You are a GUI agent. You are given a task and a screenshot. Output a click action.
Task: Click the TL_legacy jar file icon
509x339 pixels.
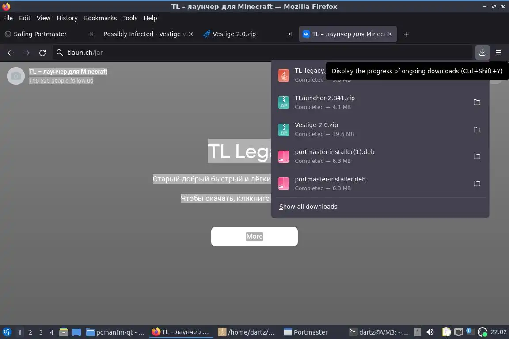click(x=283, y=75)
